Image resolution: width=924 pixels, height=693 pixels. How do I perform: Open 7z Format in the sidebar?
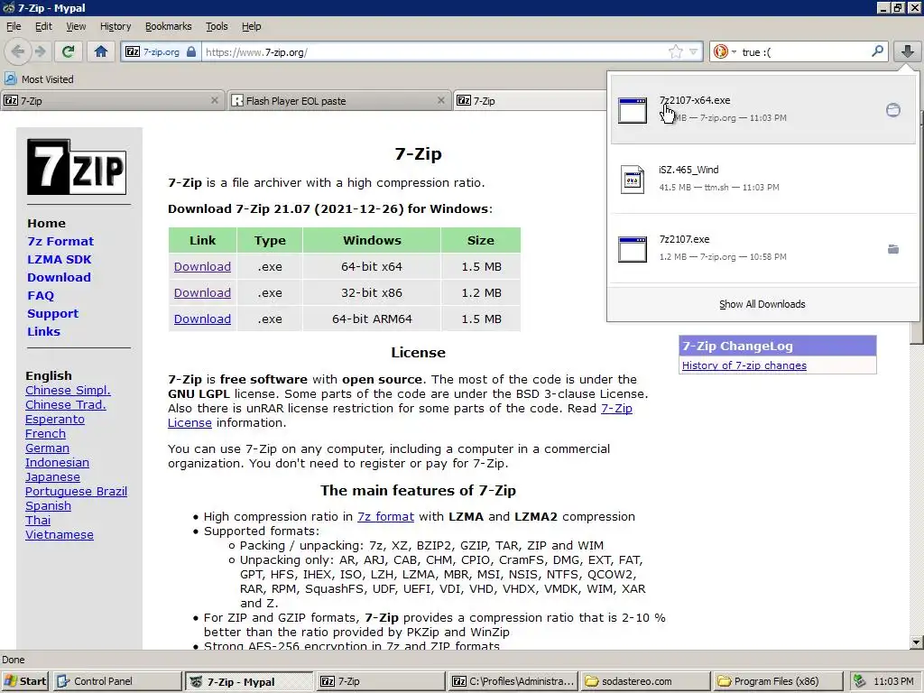[x=60, y=241]
